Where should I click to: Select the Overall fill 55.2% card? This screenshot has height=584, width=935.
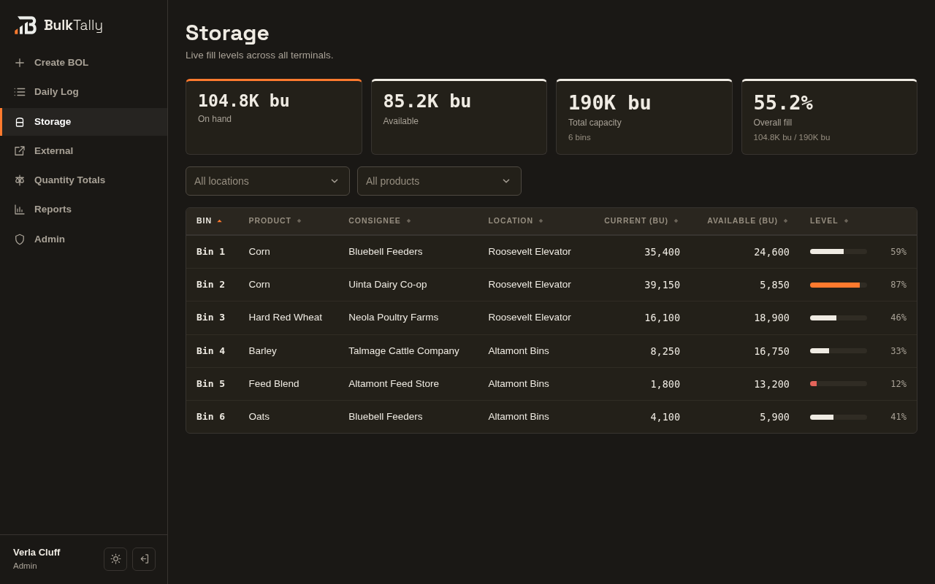[829, 117]
